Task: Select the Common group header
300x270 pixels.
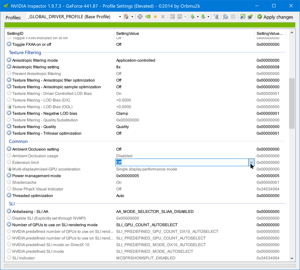Action: (x=18, y=141)
